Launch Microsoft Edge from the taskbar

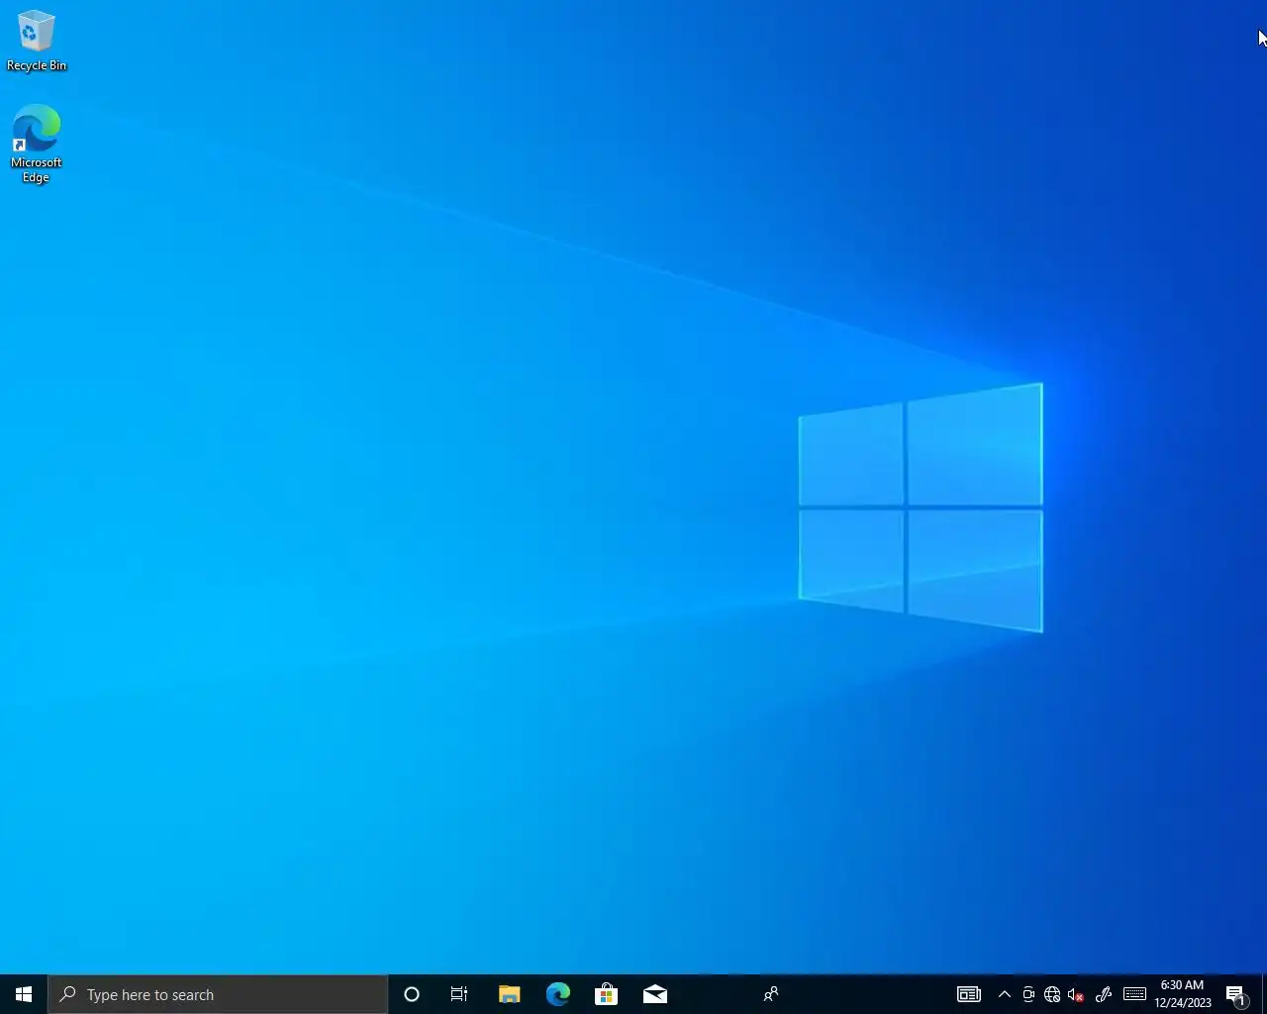coord(557,994)
